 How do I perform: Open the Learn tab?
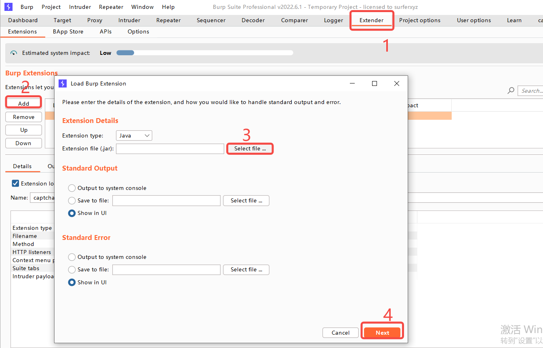(514, 20)
